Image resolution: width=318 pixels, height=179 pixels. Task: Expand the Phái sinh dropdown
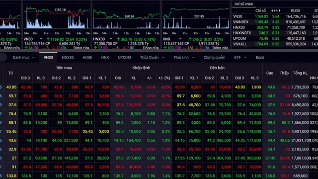point(184,58)
